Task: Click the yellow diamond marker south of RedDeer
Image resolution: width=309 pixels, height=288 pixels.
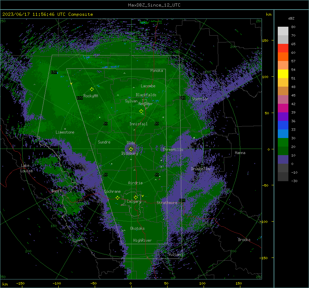Action: (x=141, y=111)
